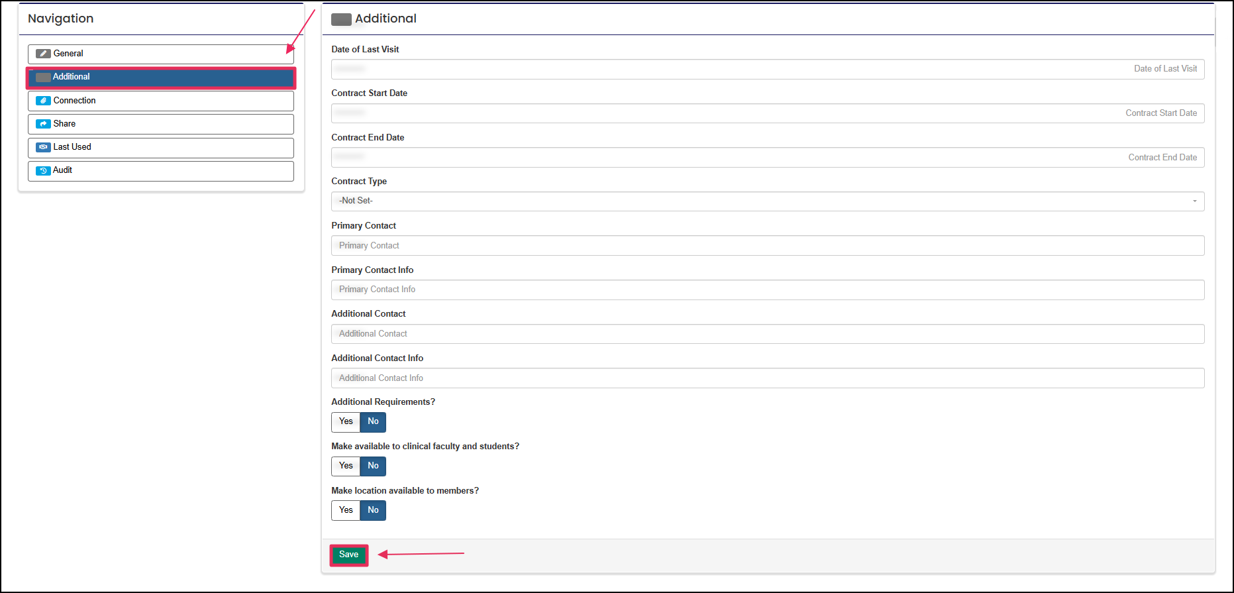This screenshot has width=1234, height=593.
Task: Open the Share section
Action: click(161, 124)
